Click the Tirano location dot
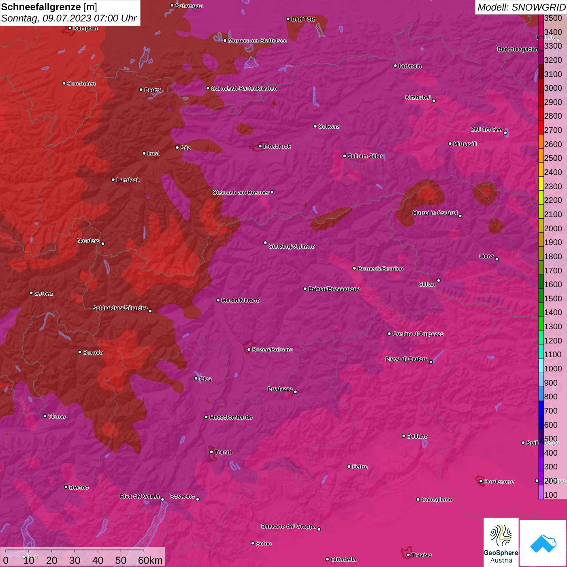567x567 pixels. point(45,416)
